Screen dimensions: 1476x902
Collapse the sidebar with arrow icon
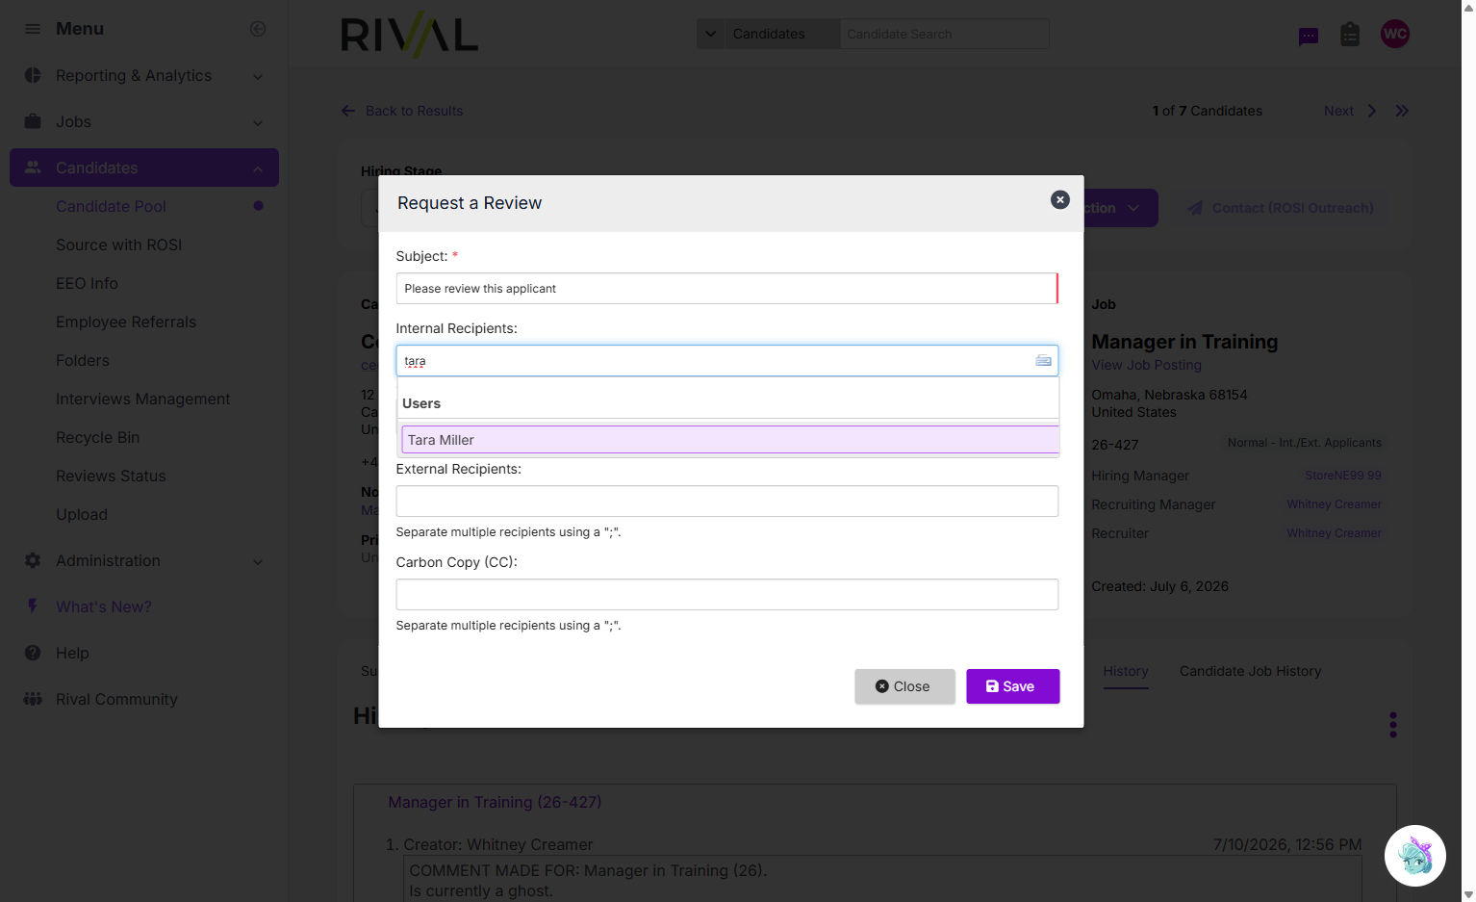pos(258,29)
